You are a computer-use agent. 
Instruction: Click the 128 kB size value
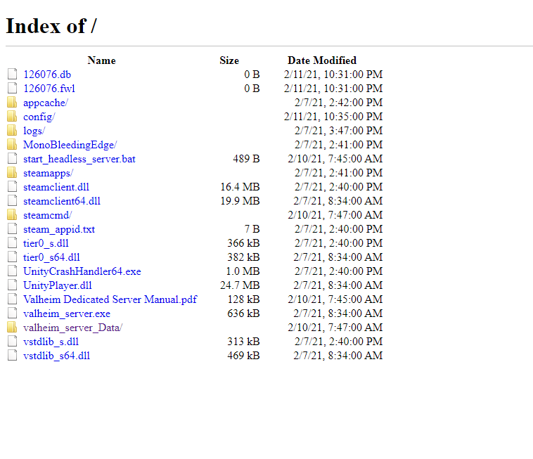click(244, 299)
